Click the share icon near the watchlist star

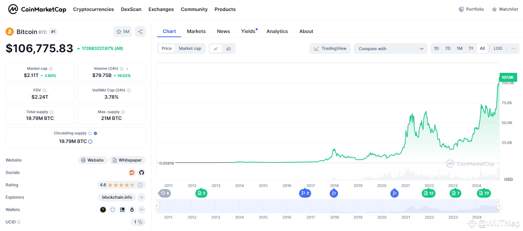140,31
